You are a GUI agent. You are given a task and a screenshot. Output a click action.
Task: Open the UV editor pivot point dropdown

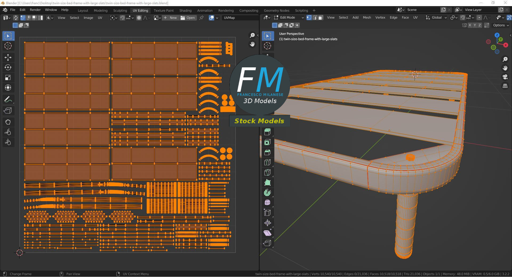114,18
